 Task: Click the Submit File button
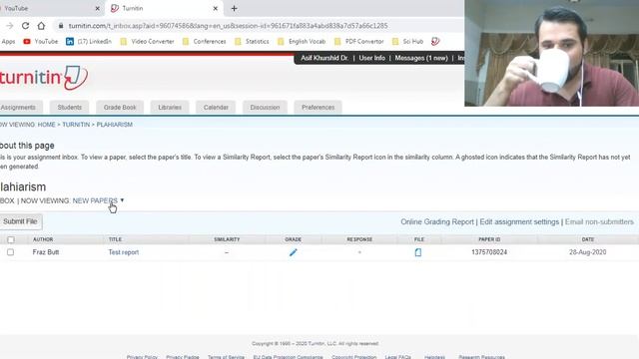pos(20,221)
